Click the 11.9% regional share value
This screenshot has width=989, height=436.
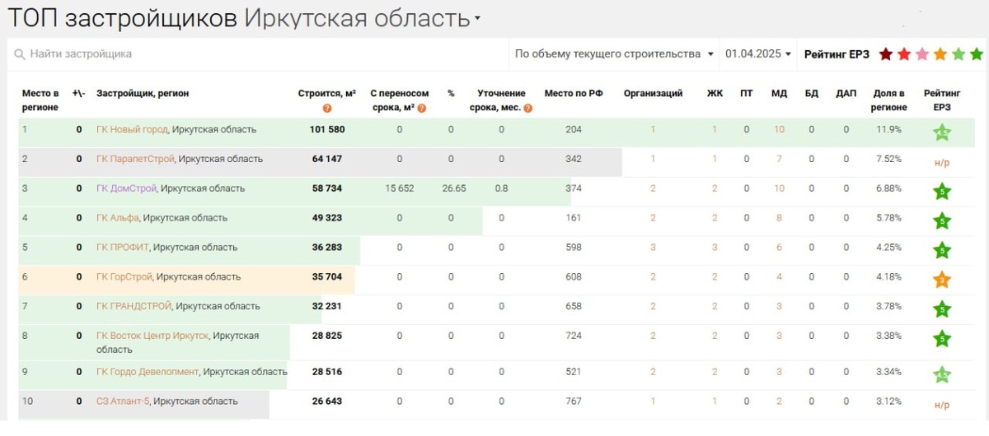tap(888, 130)
